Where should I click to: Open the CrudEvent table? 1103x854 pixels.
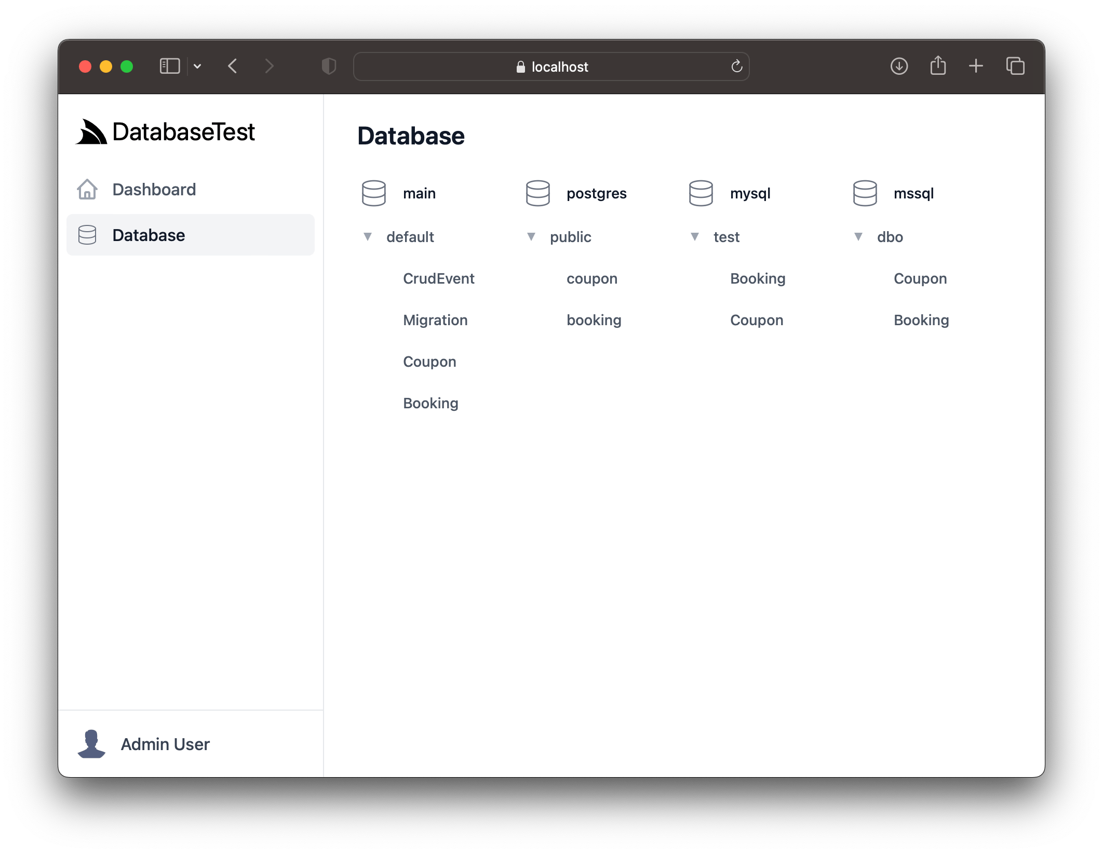pos(438,278)
